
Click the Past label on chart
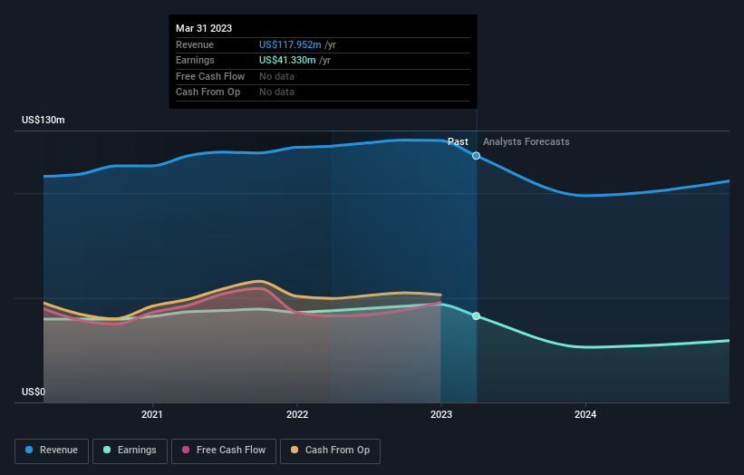(458, 142)
